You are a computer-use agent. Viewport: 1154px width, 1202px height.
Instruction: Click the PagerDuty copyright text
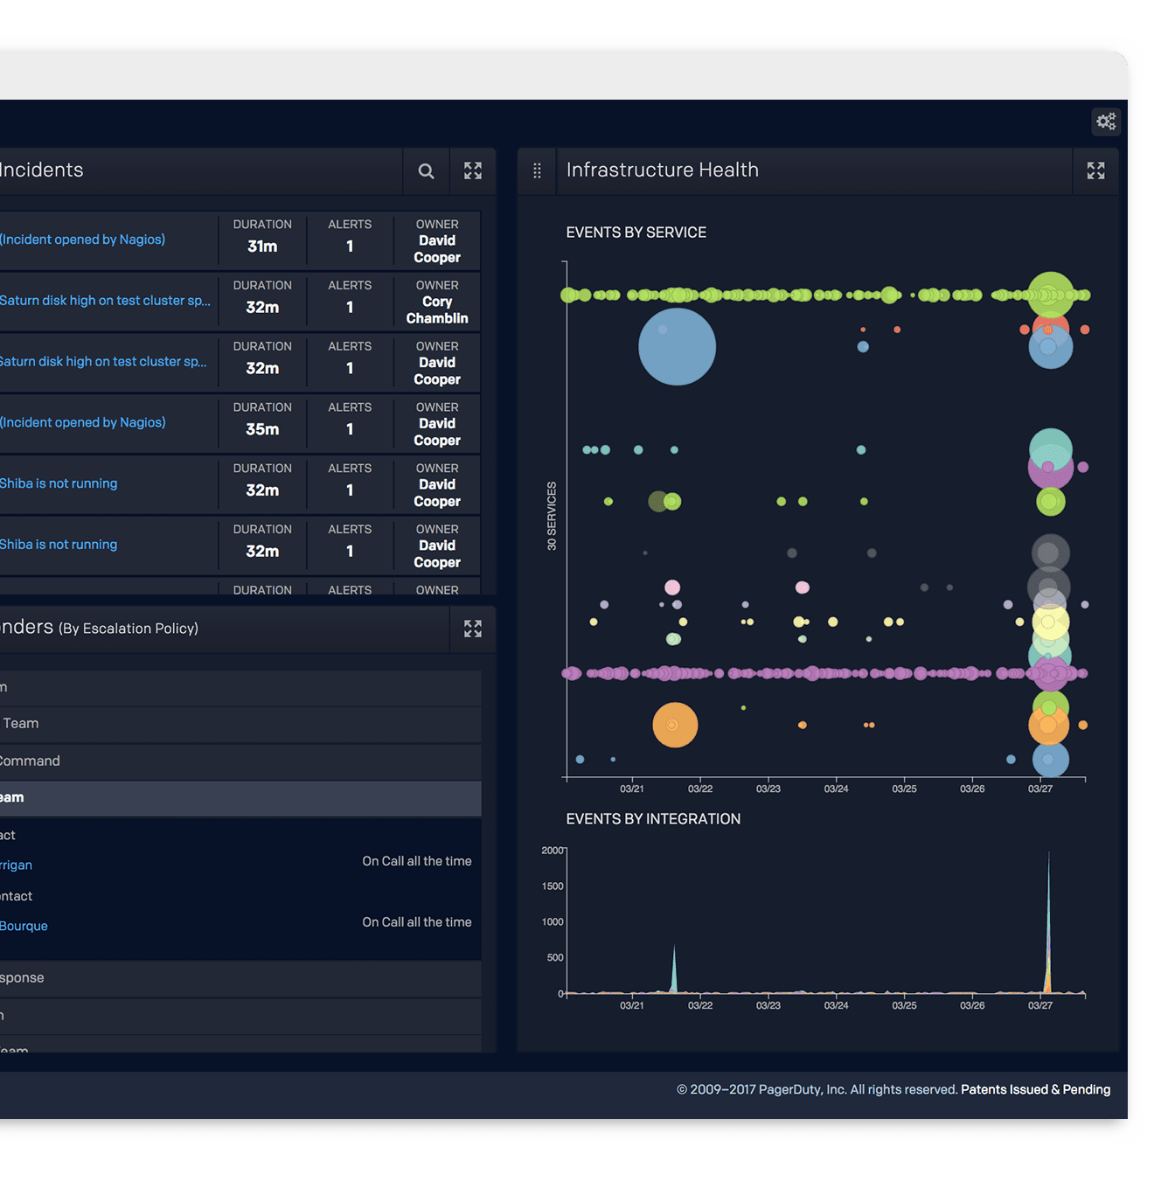(x=817, y=1089)
